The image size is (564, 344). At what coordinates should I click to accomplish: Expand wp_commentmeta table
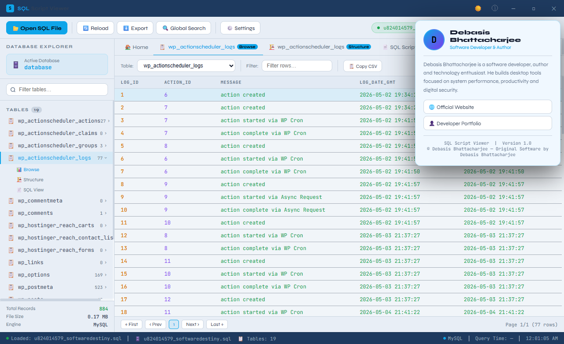pos(106,201)
